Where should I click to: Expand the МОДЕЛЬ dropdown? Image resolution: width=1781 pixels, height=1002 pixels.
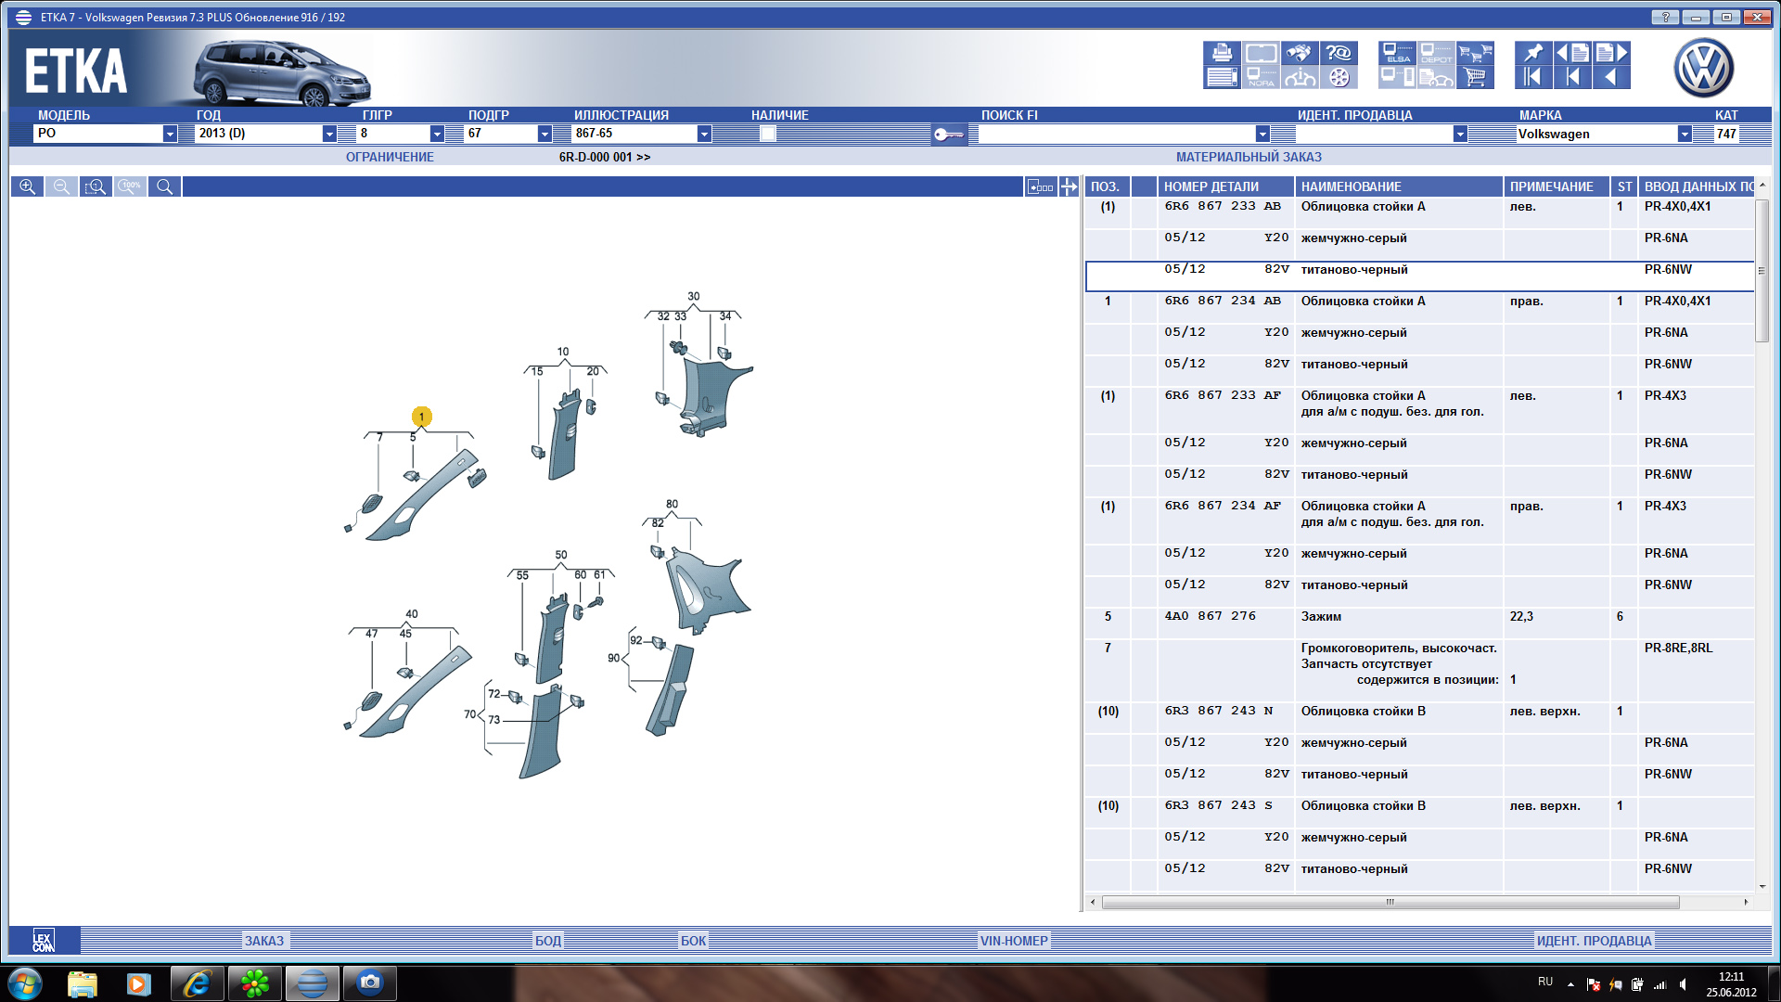click(x=170, y=134)
